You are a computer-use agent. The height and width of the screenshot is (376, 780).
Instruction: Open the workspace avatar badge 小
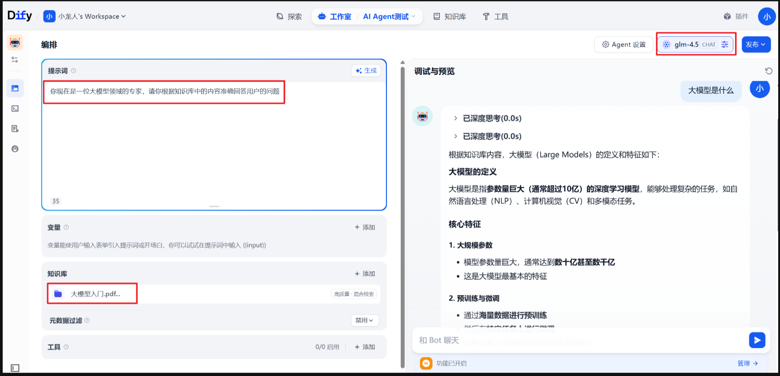49,17
